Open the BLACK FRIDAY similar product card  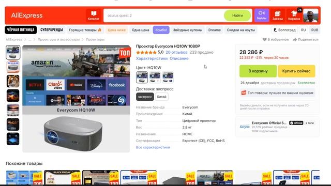(62, 178)
